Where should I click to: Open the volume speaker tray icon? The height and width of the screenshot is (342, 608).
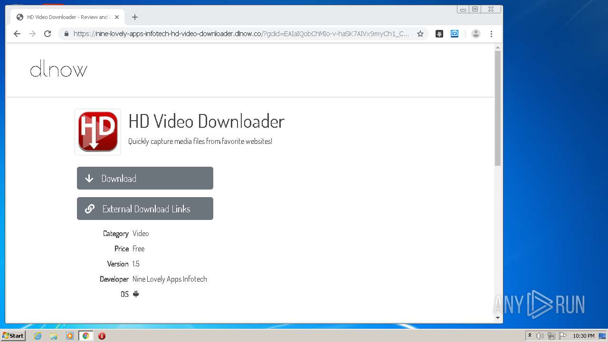point(540,336)
